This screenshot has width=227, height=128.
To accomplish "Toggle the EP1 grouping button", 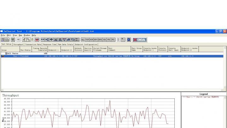I will click(96, 40).
